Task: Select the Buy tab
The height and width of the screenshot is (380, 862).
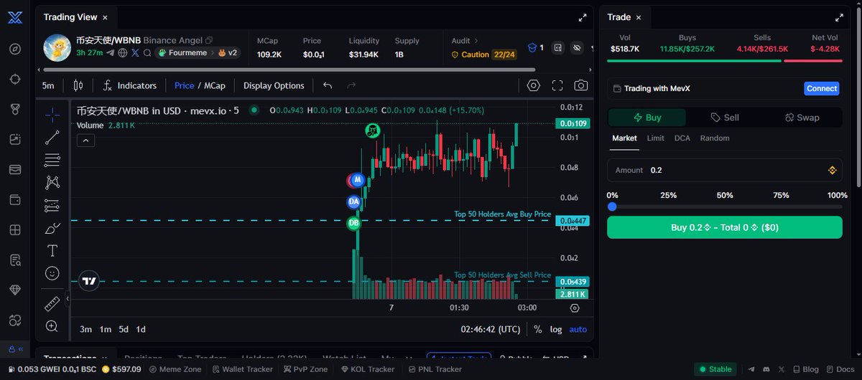Action: [x=647, y=118]
